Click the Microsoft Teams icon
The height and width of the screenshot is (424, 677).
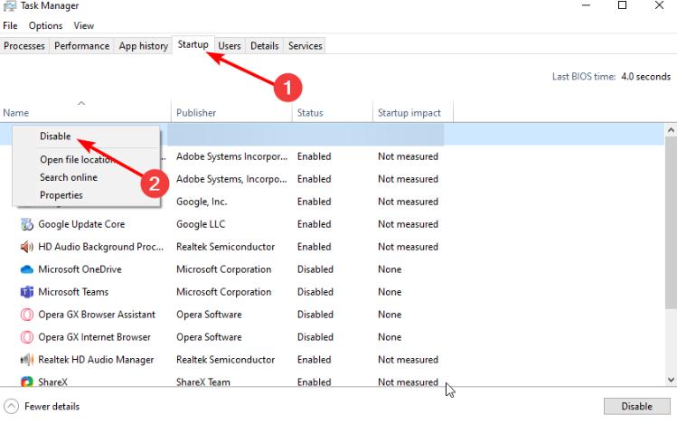coord(26,292)
